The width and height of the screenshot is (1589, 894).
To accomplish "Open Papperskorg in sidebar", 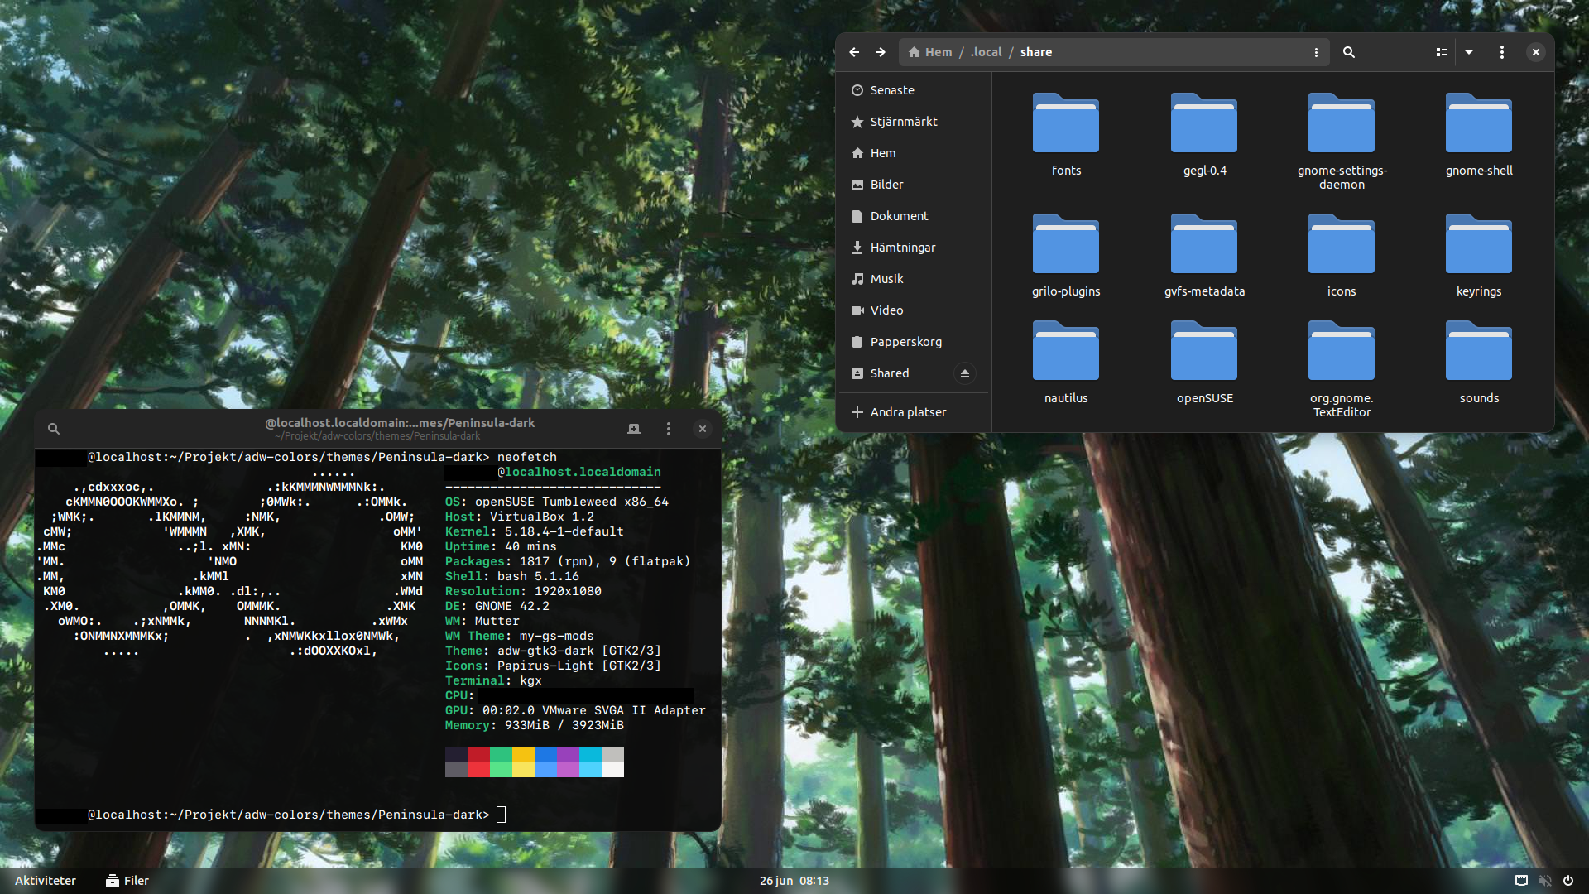I will click(x=905, y=342).
